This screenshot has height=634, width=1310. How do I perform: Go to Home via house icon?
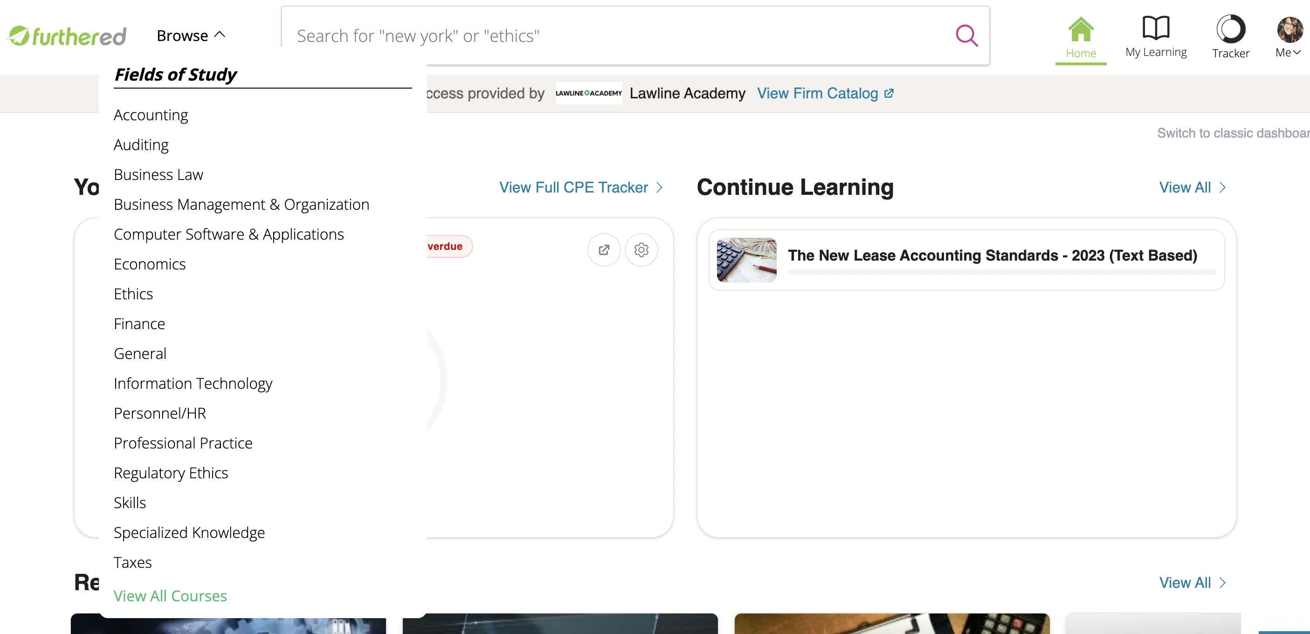pyautogui.click(x=1081, y=29)
